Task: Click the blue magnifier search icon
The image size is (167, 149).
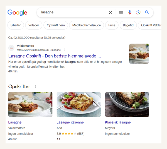Action: click(147, 12)
